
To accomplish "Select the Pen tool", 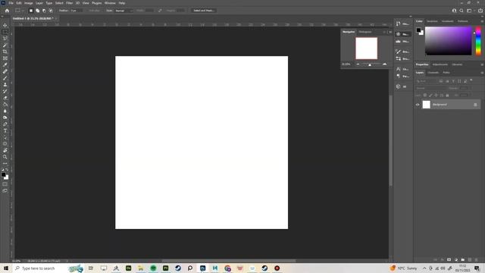I will [5, 124].
